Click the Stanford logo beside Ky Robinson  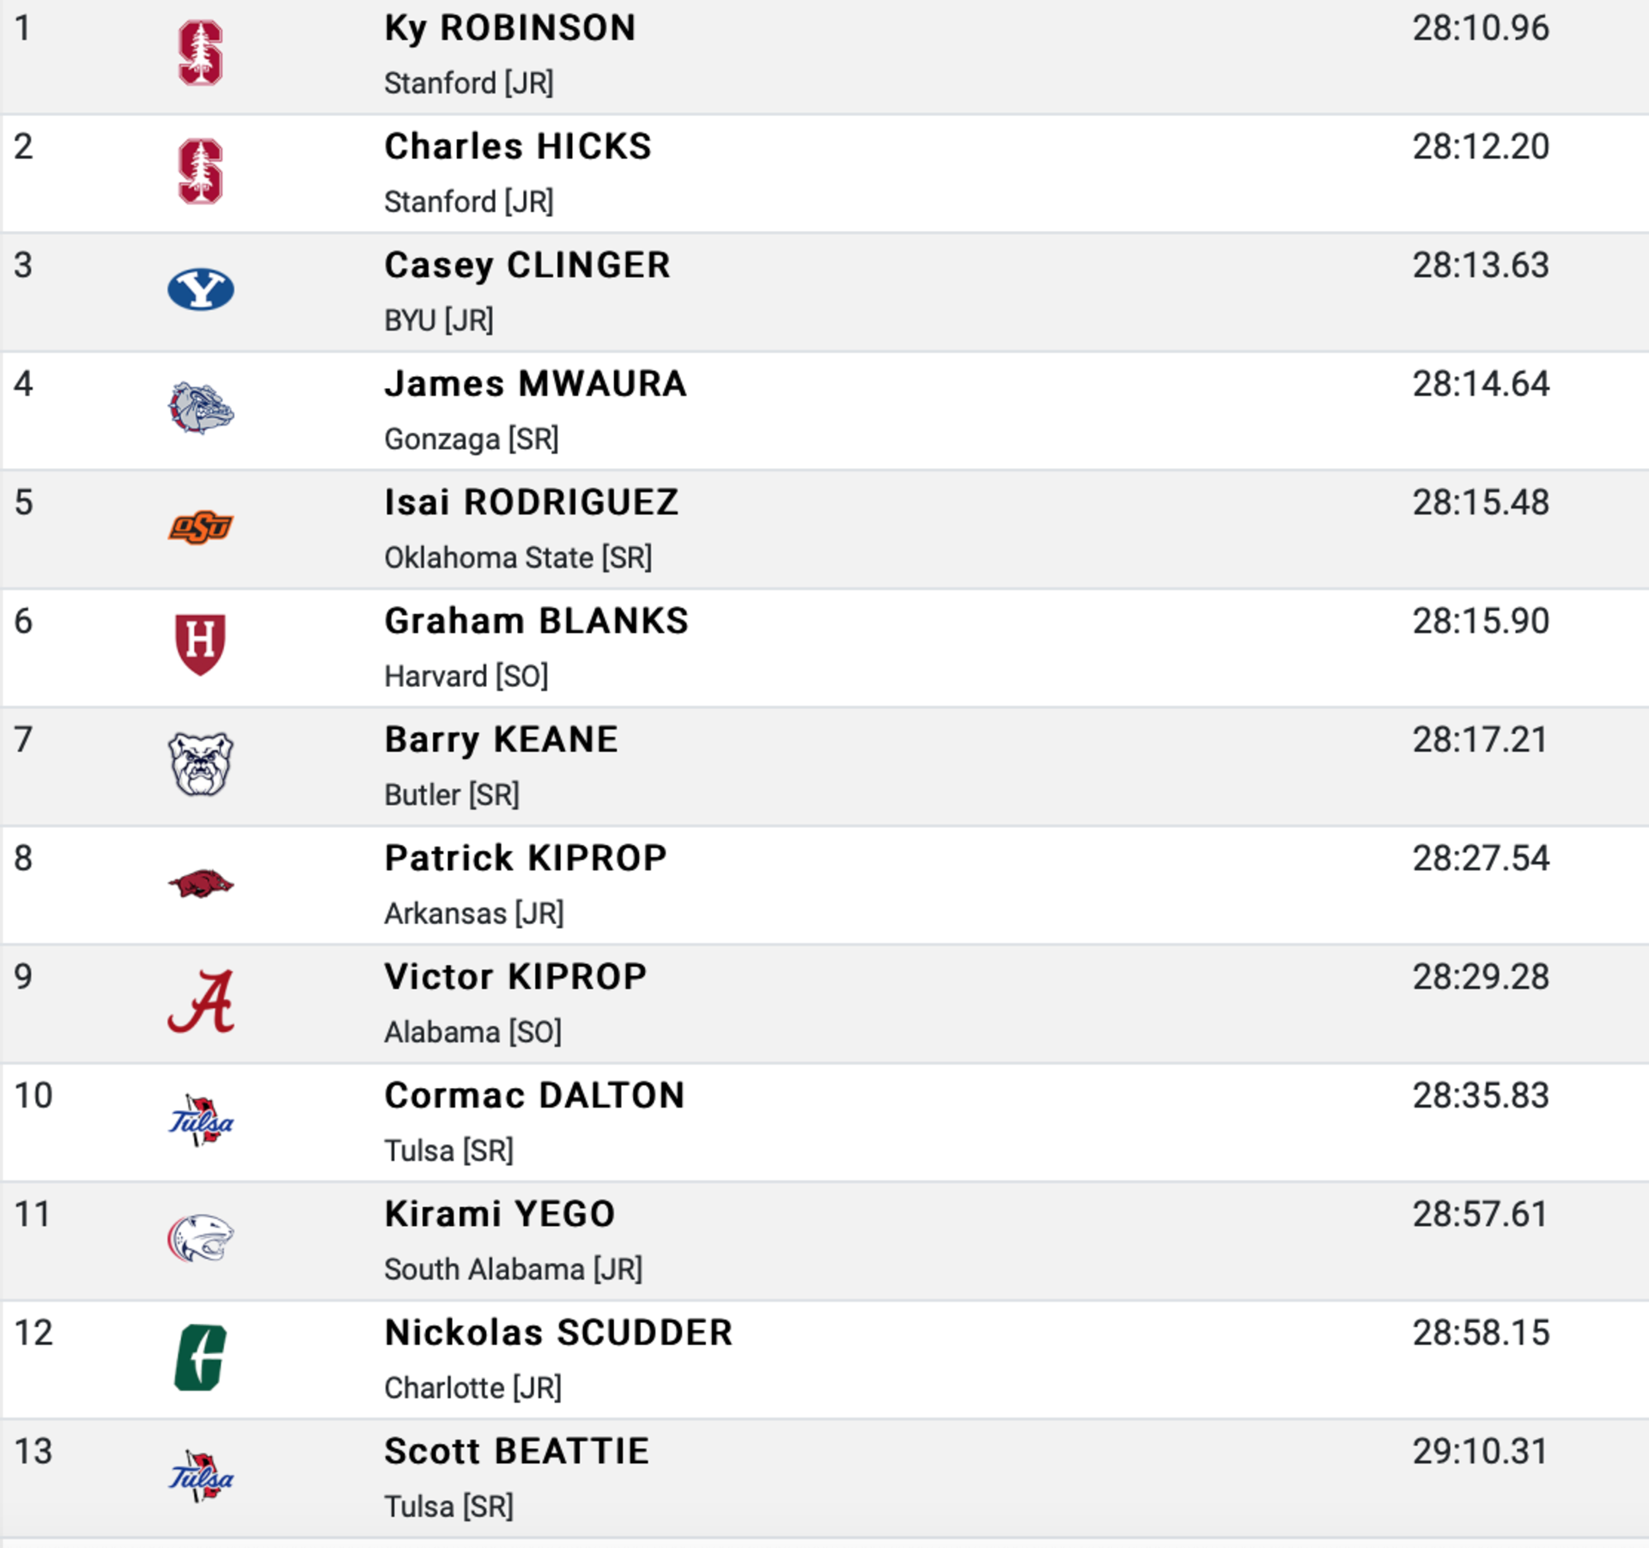[200, 53]
